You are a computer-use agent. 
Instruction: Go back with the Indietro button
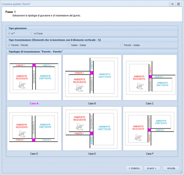[x=134, y=168]
